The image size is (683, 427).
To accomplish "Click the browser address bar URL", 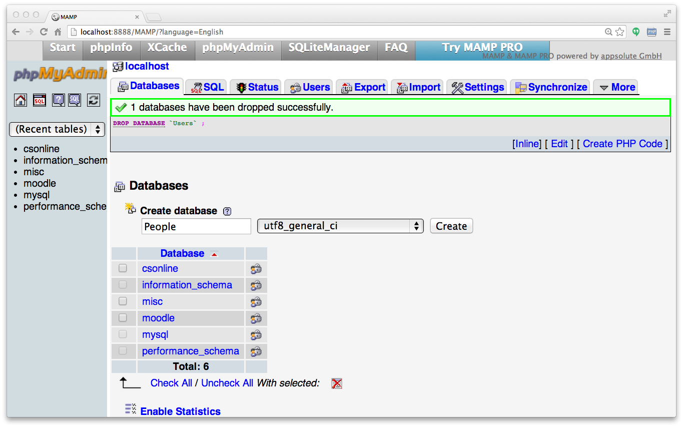I will click(x=152, y=32).
